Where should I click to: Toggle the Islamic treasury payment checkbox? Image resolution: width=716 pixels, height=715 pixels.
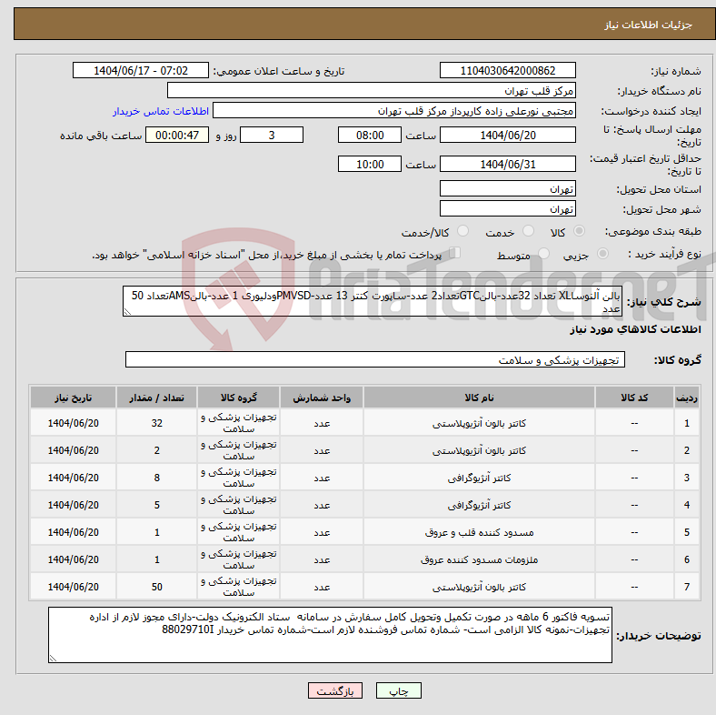tap(455, 253)
